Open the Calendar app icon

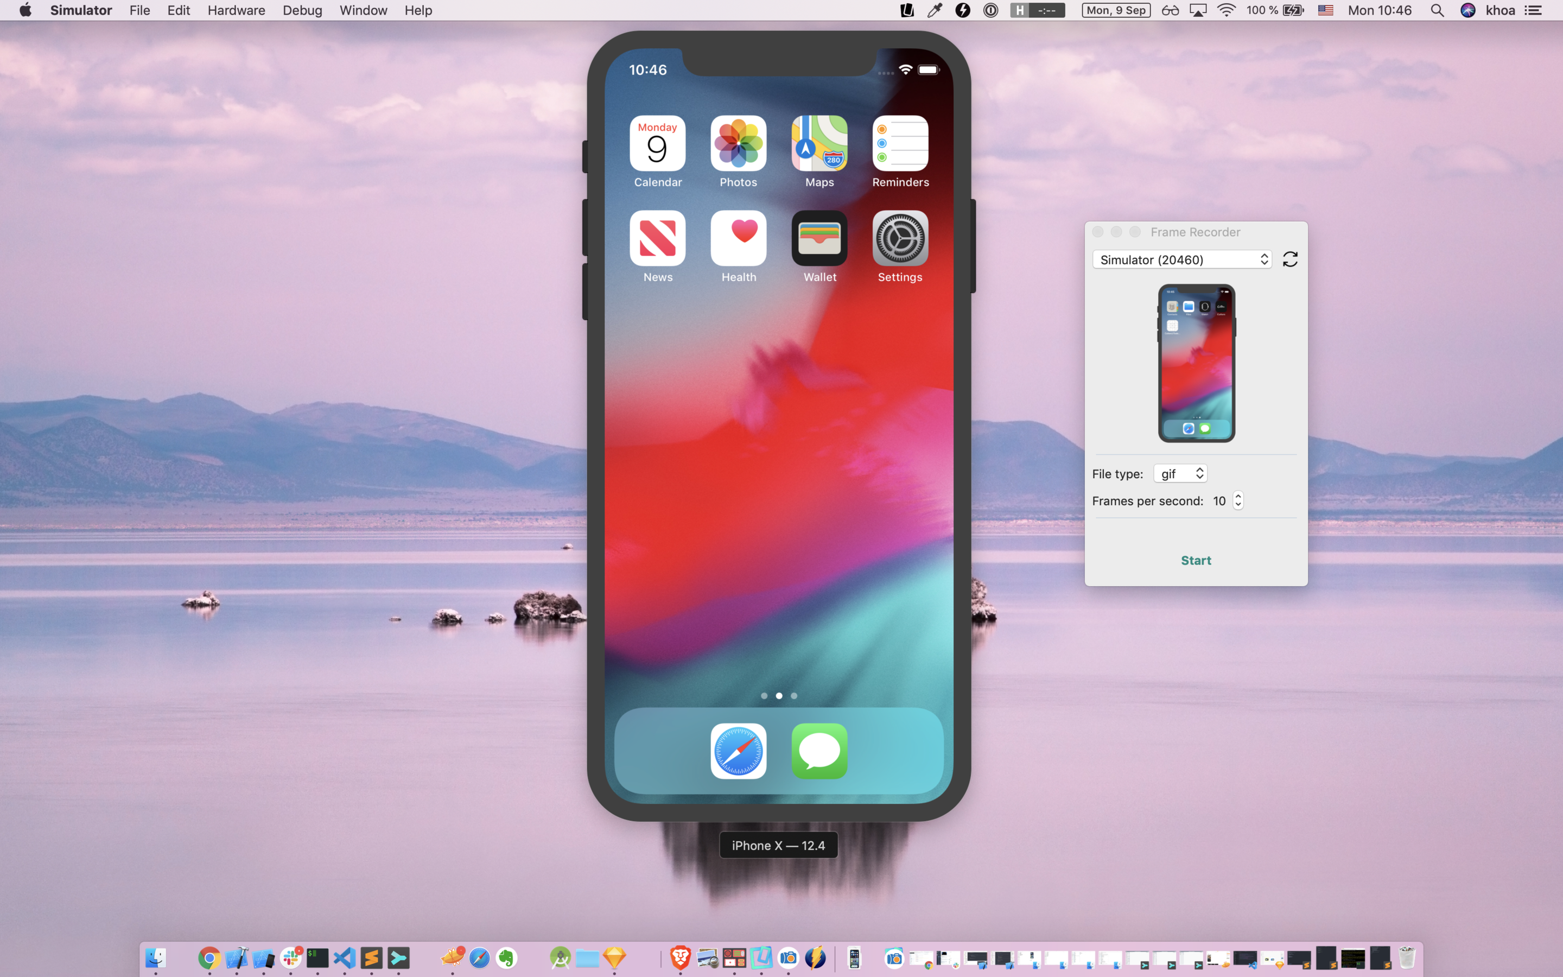pyautogui.click(x=658, y=143)
